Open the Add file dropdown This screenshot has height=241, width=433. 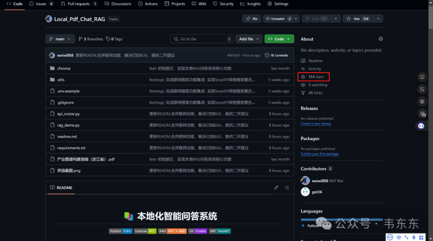(249, 39)
